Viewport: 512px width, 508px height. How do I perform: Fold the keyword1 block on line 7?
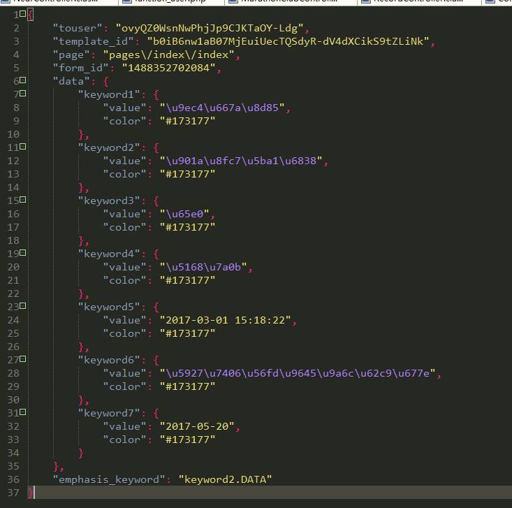22,94
